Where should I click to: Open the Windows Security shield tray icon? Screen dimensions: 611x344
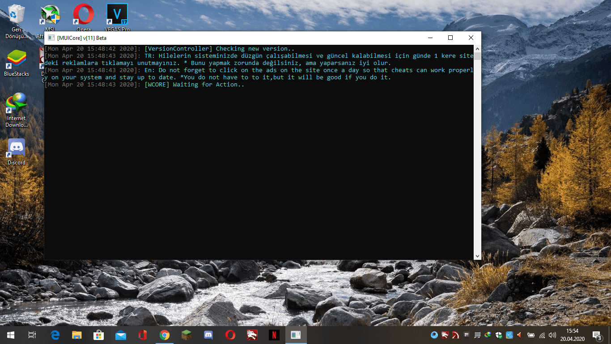coord(499,335)
